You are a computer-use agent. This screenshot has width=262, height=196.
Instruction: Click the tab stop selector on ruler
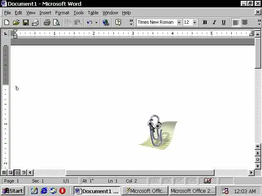6,33
